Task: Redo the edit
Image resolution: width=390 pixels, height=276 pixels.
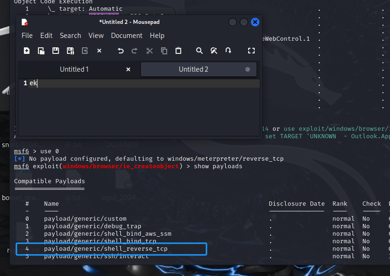Action: 134,51
